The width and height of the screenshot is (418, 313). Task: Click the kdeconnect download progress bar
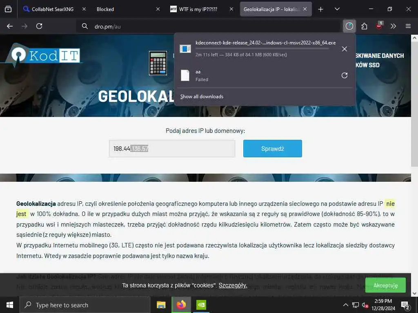coord(262,49)
